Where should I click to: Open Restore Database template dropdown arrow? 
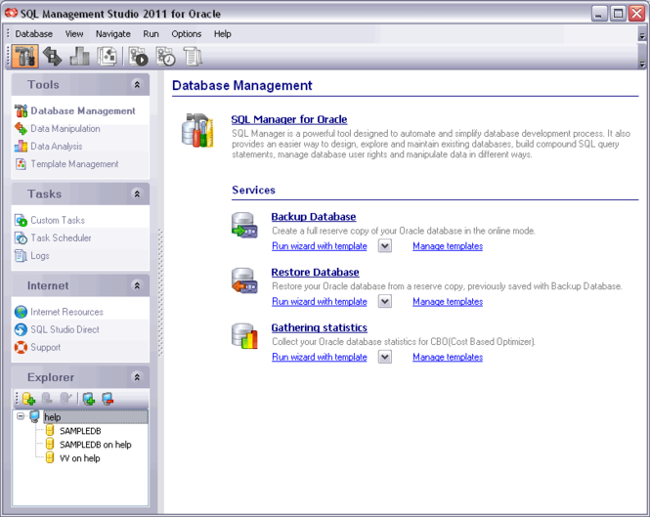pos(385,301)
